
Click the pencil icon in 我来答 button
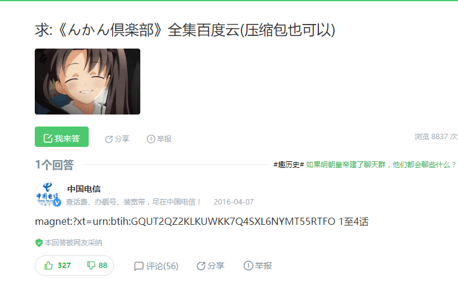click(x=48, y=139)
